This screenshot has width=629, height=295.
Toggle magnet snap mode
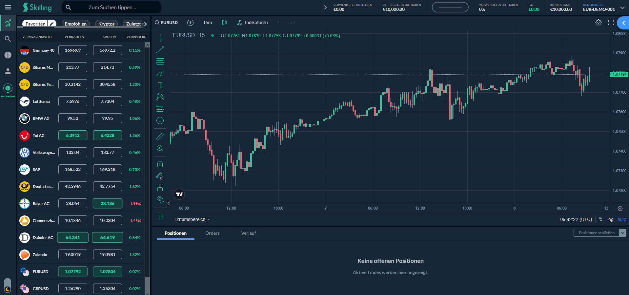pos(160,164)
